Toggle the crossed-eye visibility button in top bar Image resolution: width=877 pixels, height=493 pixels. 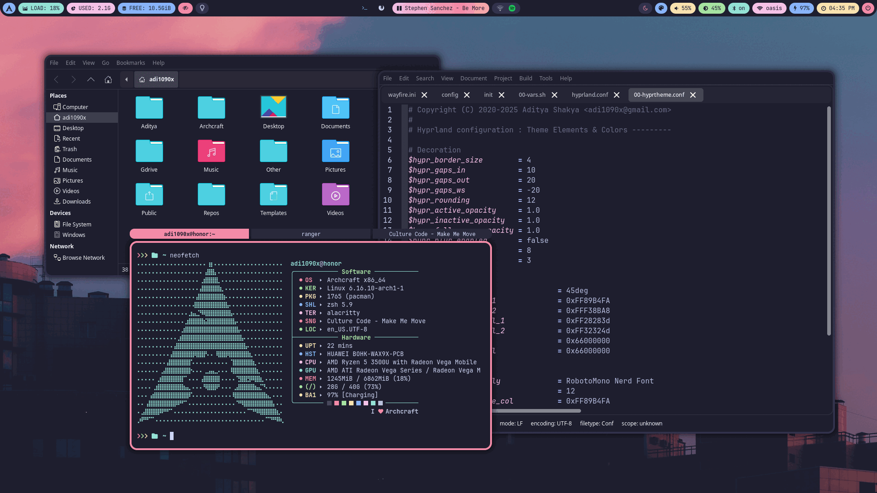coord(185,8)
